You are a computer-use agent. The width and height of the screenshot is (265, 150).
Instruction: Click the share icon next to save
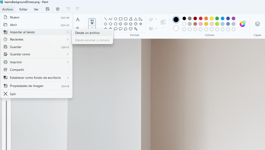coord(58,9)
